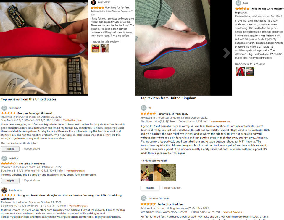Open Buddy Love profile picture
The width and height of the screenshot is (284, 220).
click(4, 190)
